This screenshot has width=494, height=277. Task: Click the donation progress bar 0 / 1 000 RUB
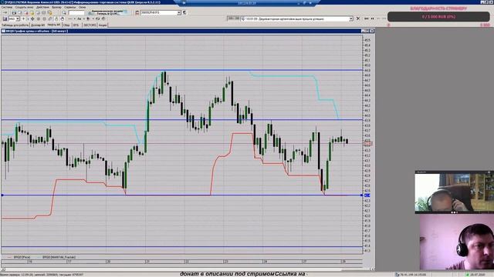[x=438, y=17]
